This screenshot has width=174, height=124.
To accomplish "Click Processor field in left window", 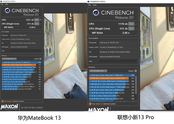I will click(x=26, y=35).
